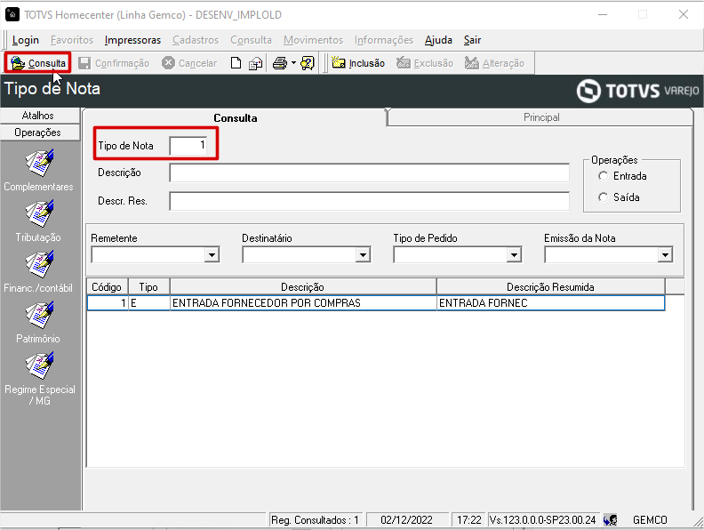Screen dimensions: 704x530
Task: Click the Inclusão toolbar button
Action: pyautogui.click(x=358, y=63)
